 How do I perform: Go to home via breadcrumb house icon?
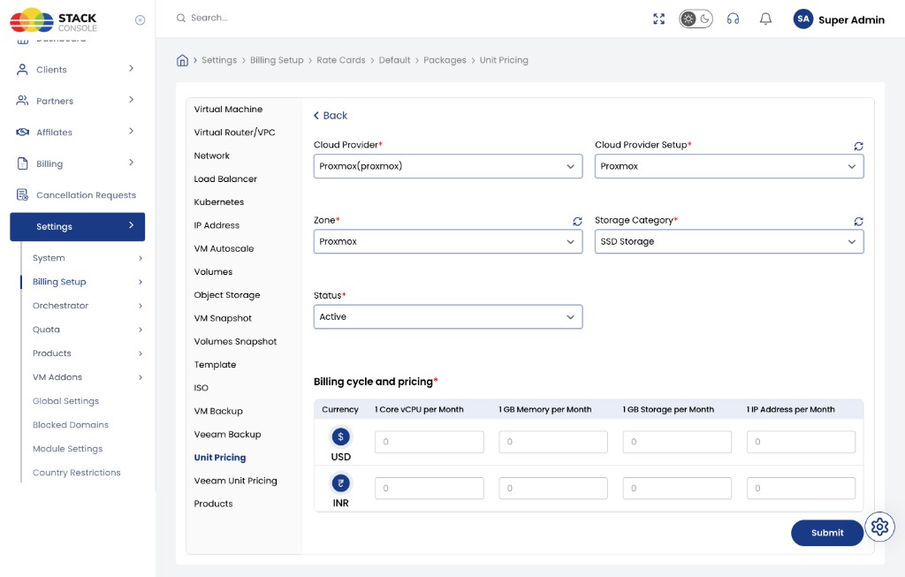(x=182, y=60)
